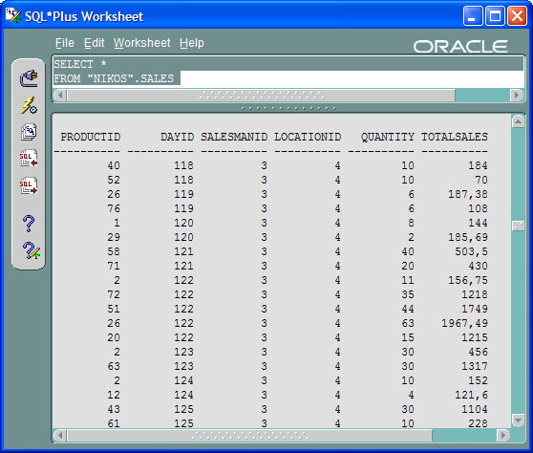Click the TOTALSALES value 1749
Screen dimensions: 533x453
point(475,309)
